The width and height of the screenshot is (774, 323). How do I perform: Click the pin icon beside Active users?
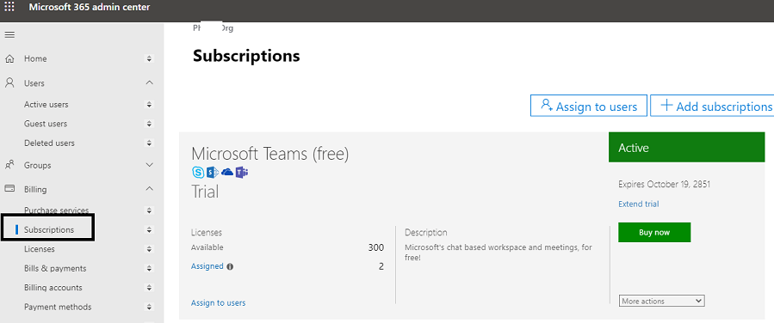(x=149, y=105)
